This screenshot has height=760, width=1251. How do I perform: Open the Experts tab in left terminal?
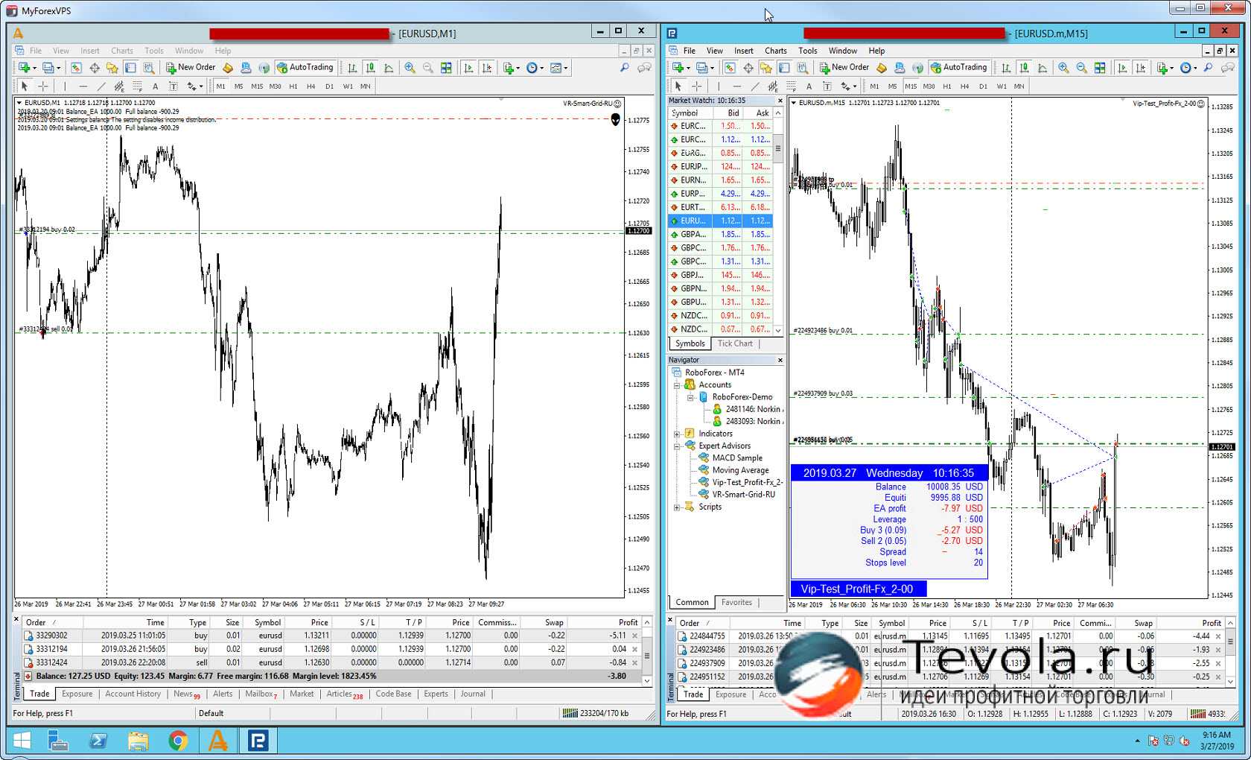(436, 694)
